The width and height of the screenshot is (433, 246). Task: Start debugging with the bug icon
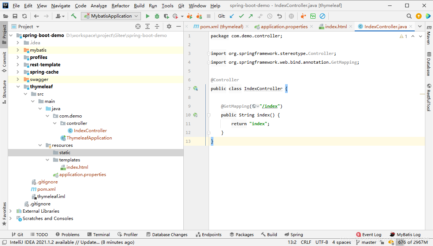click(157, 16)
